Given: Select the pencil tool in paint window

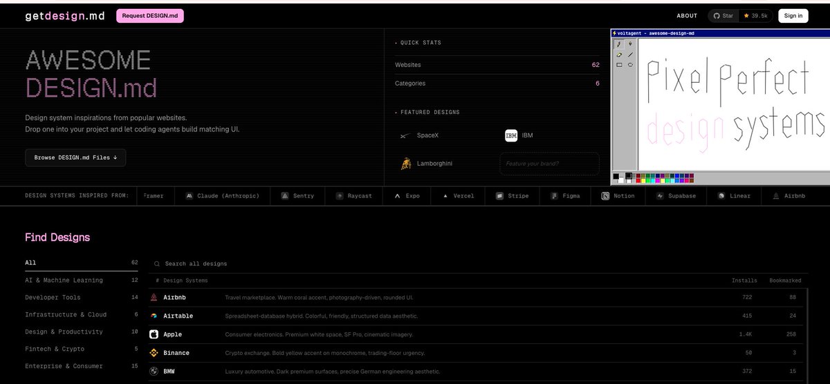Looking at the screenshot, I should click(x=619, y=44).
